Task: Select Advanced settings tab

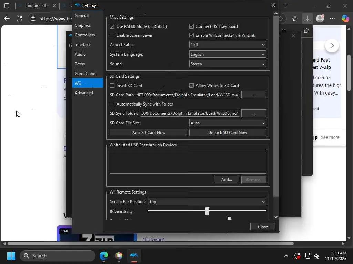Action: (x=87, y=93)
